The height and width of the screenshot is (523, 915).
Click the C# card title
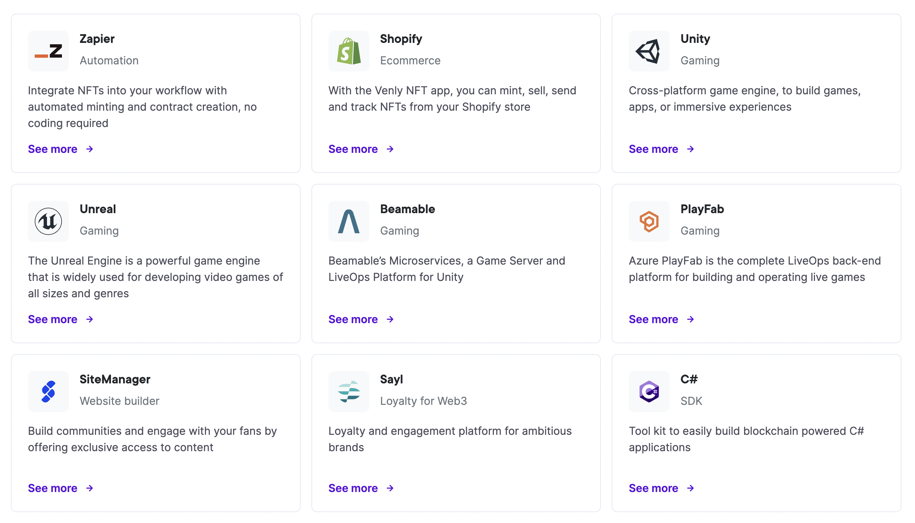(689, 379)
